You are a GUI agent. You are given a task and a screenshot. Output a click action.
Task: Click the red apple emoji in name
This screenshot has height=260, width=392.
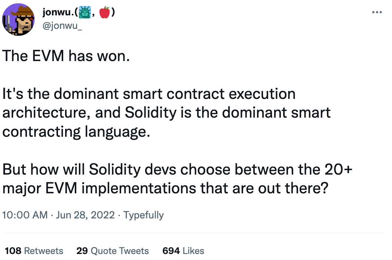point(104,12)
